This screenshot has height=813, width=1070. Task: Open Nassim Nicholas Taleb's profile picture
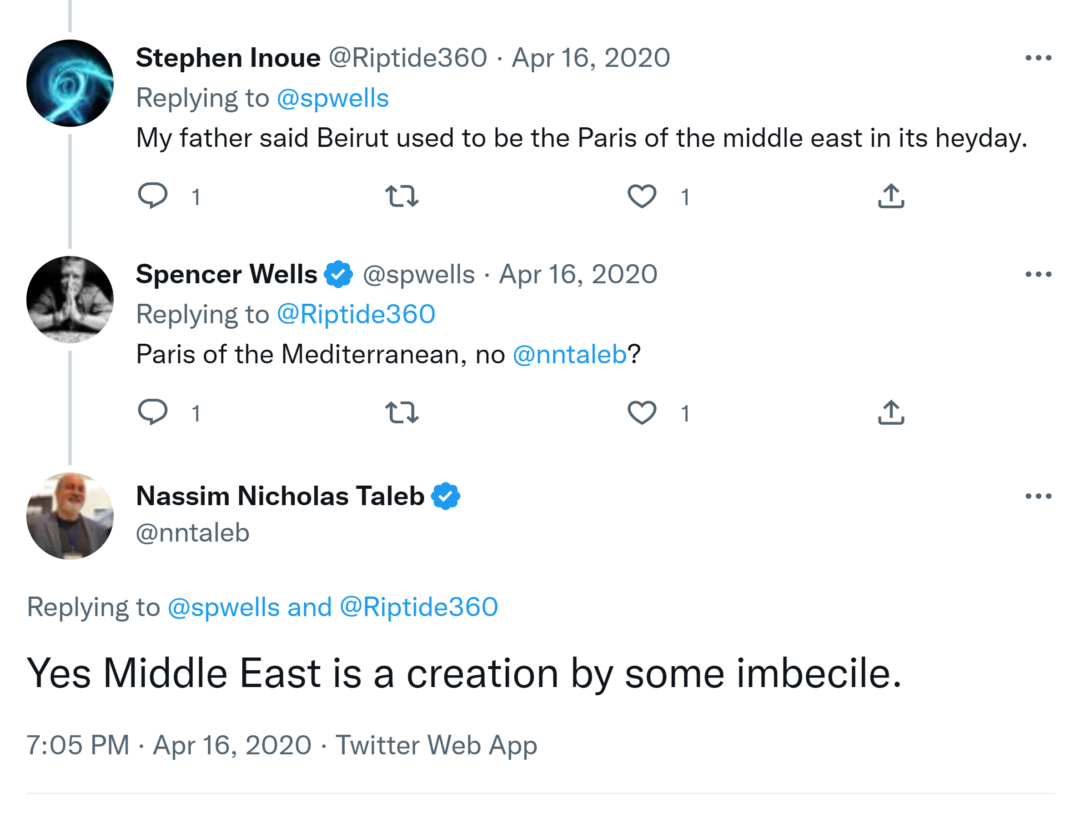pyautogui.click(x=70, y=516)
